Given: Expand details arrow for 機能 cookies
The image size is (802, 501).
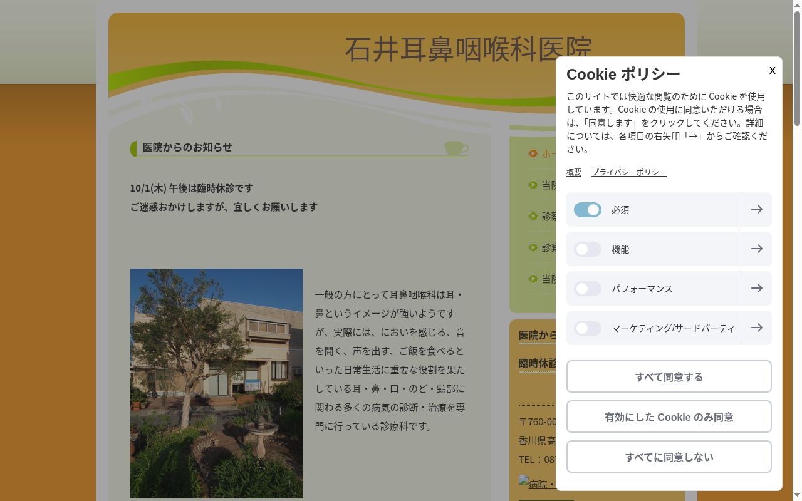Looking at the screenshot, I should click(x=756, y=249).
